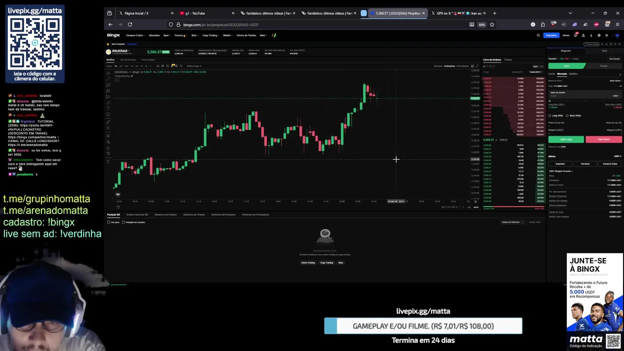This screenshot has width=624, height=351.
Task: Toggle the log scale on chart
Action: 469,207
